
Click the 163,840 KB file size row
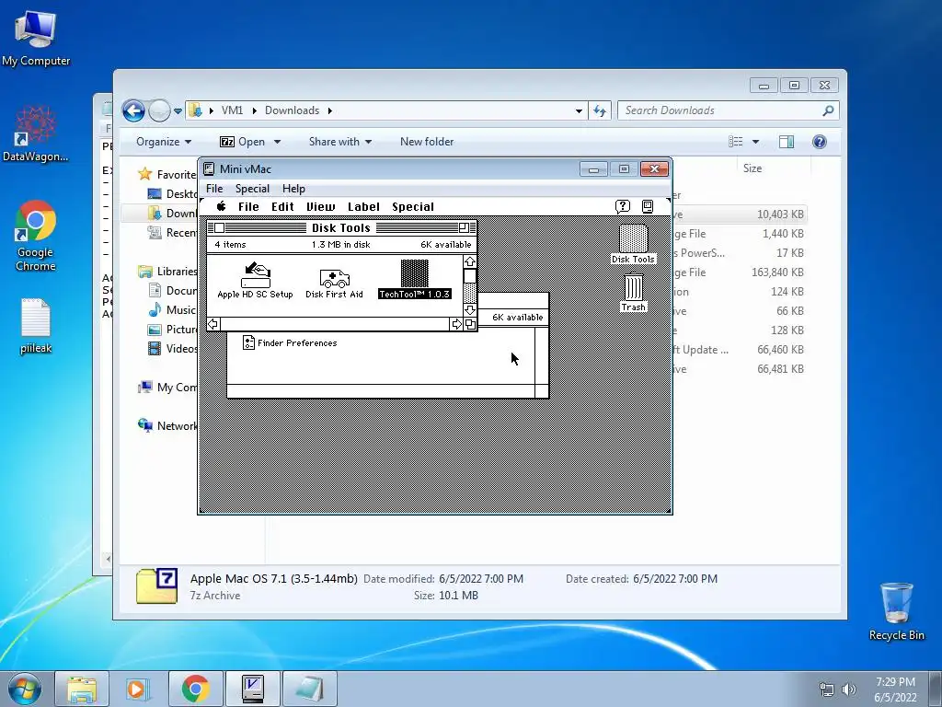[777, 272]
